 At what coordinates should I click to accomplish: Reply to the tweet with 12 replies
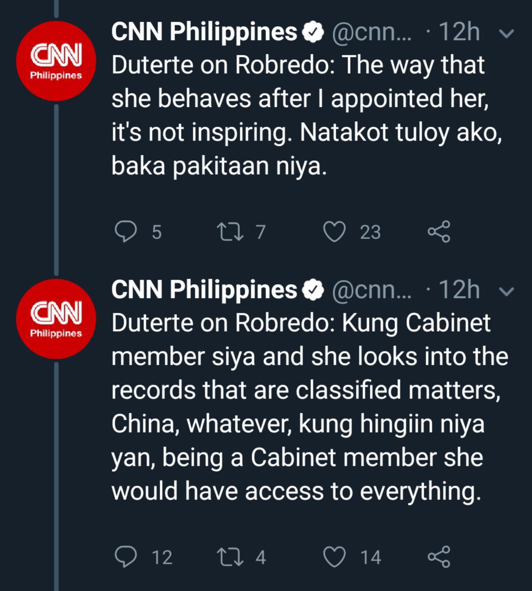[x=126, y=557]
